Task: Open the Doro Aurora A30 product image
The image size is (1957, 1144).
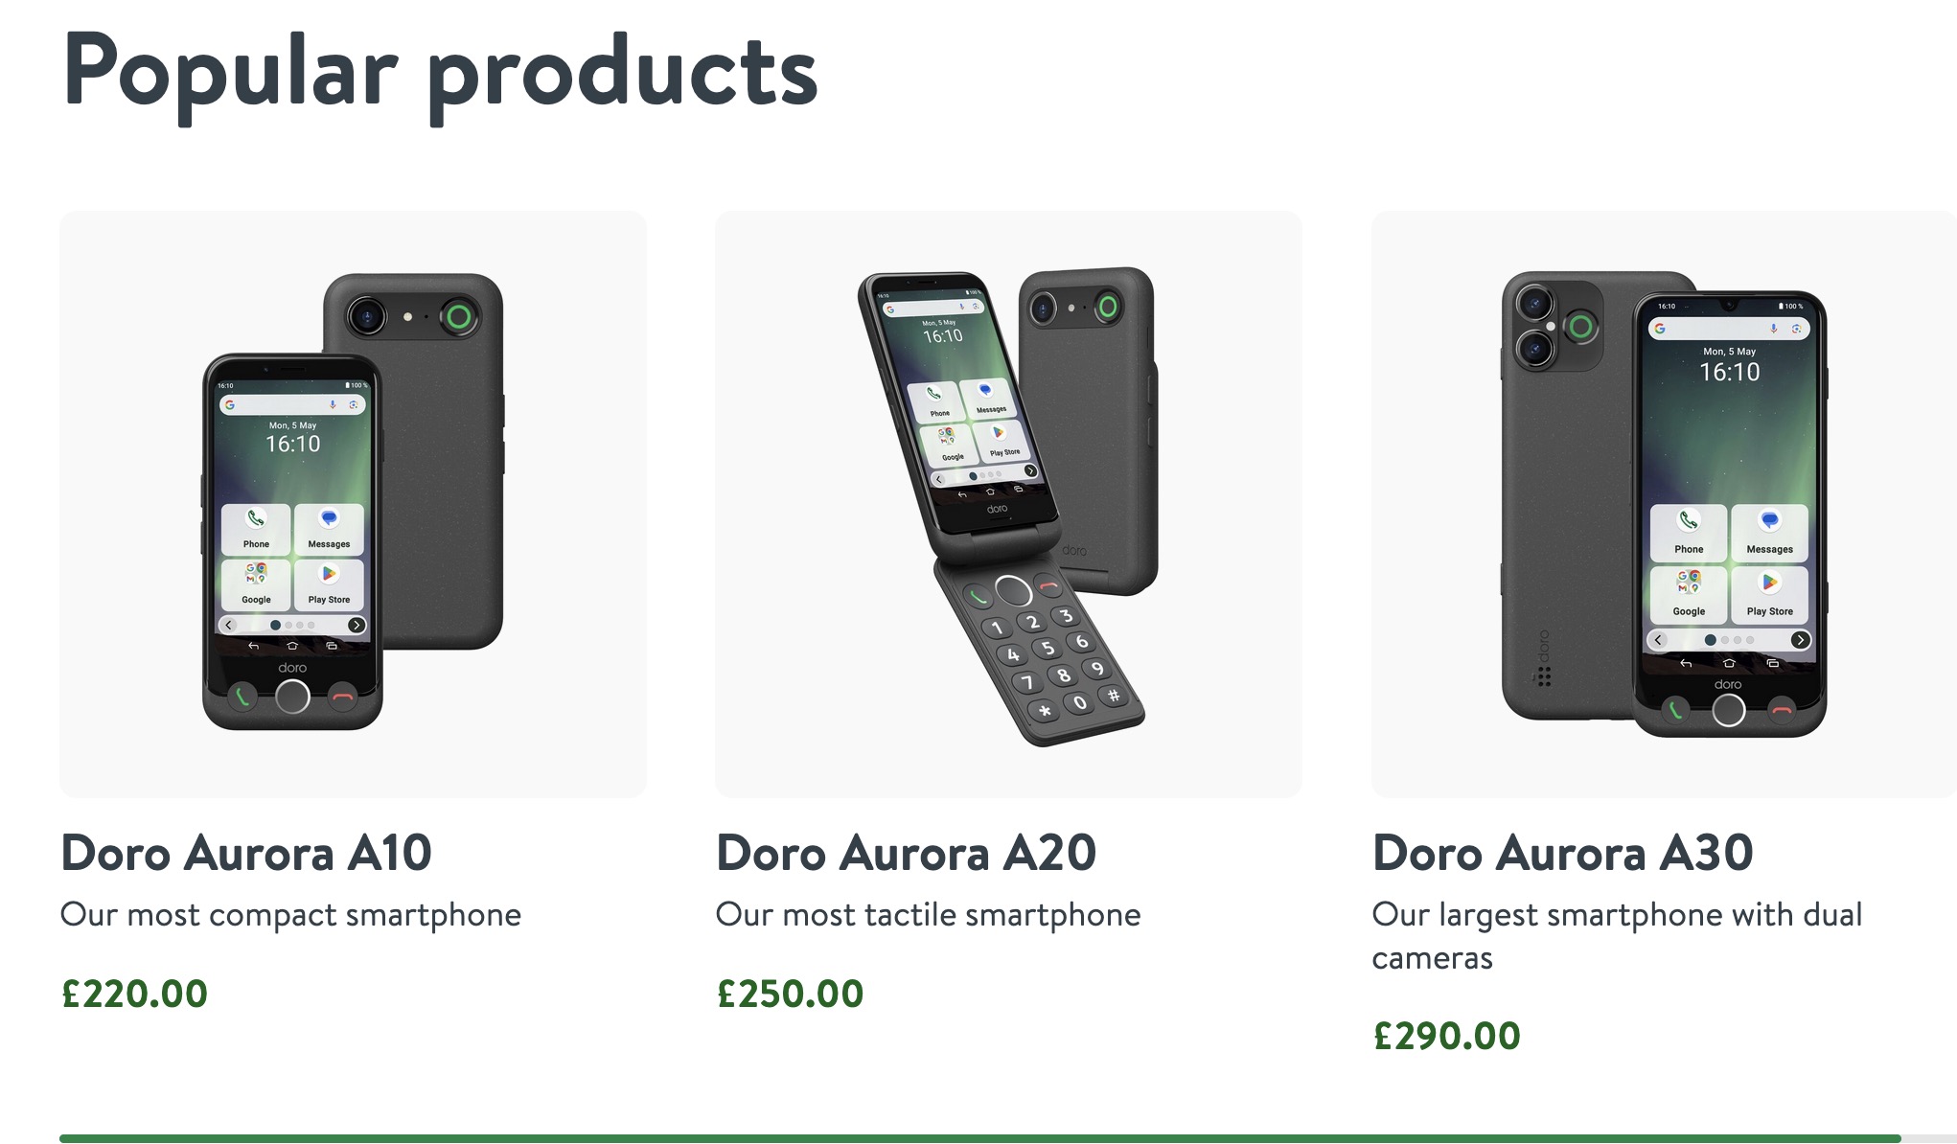Action: click(x=1664, y=504)
